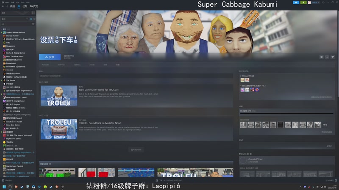The height and width of the screenshot is (190, 339).
Task: Open advanced filter options icon
Action: (x=33, y=24)
